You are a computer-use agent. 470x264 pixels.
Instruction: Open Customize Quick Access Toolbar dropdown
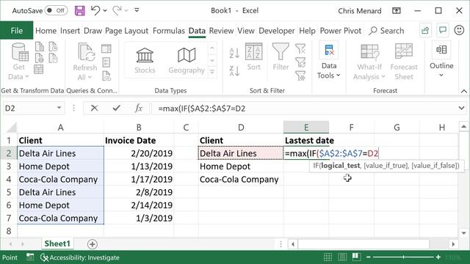click(137, 10)
